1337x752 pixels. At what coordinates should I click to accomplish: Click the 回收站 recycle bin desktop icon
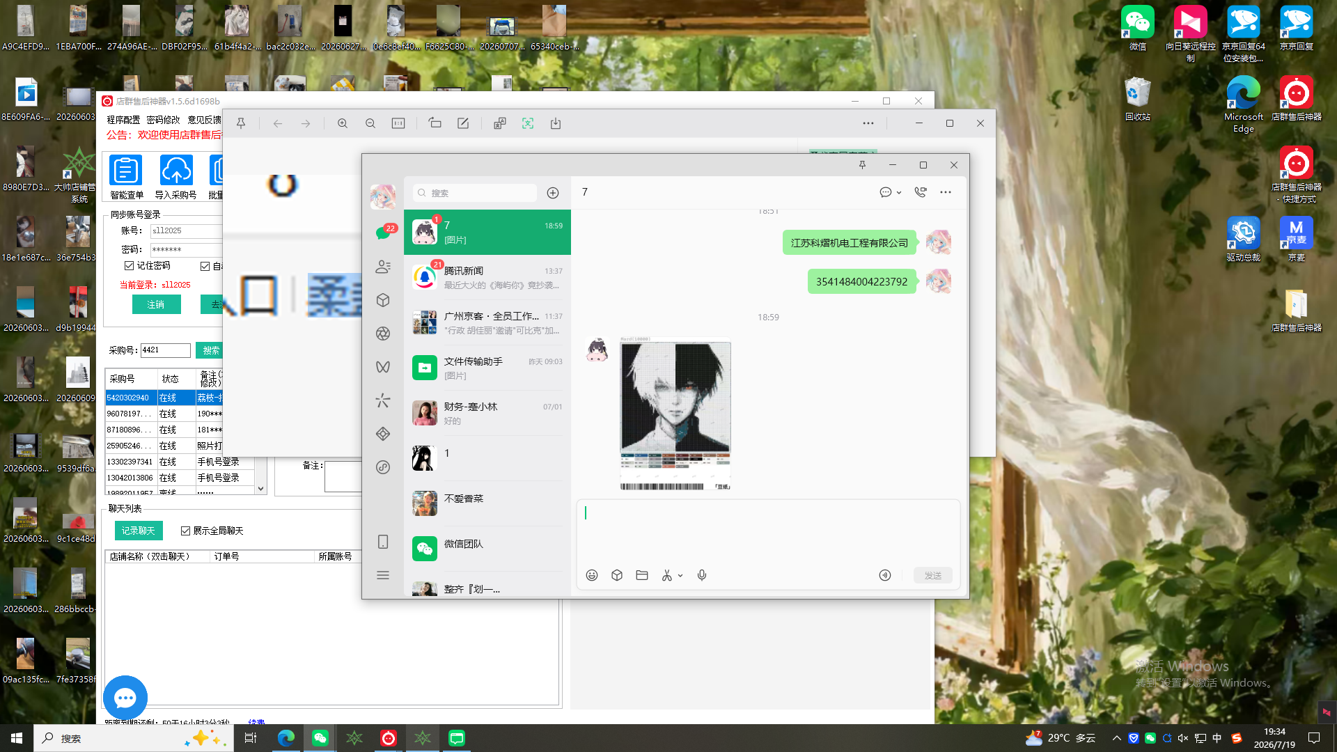pyautogui.click(x=1138, y=99)
